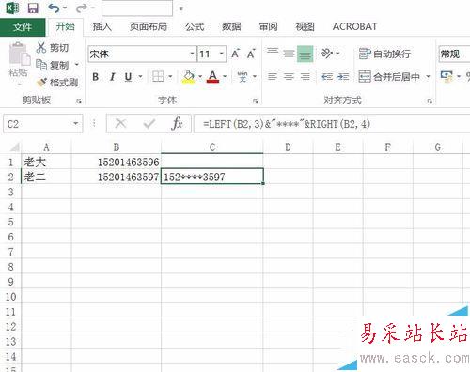The height and width of the screenshot is (372, 470).
Task: Switch to the 审阅 Review tab
Action: point(268,27)
